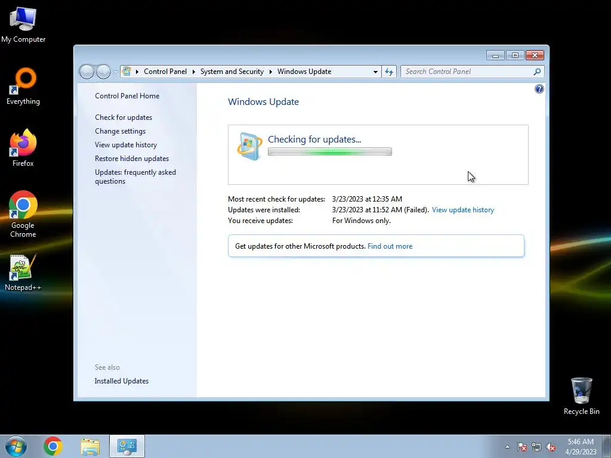This screenshot has height=458, width=611.
Task: Click Windows Update breadcrumb
Action: coord(304,72)
